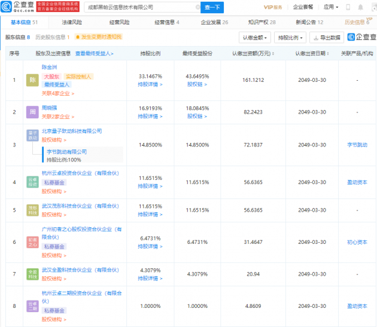Open the mobile phone icon in header
The height and width of the screenshot is (327, 377).
pyautogui.click(x=348, y=7)
